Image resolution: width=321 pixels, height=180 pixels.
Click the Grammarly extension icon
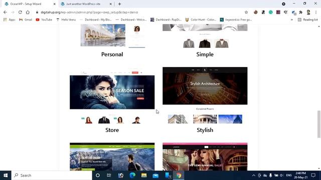tap(271, 12)
